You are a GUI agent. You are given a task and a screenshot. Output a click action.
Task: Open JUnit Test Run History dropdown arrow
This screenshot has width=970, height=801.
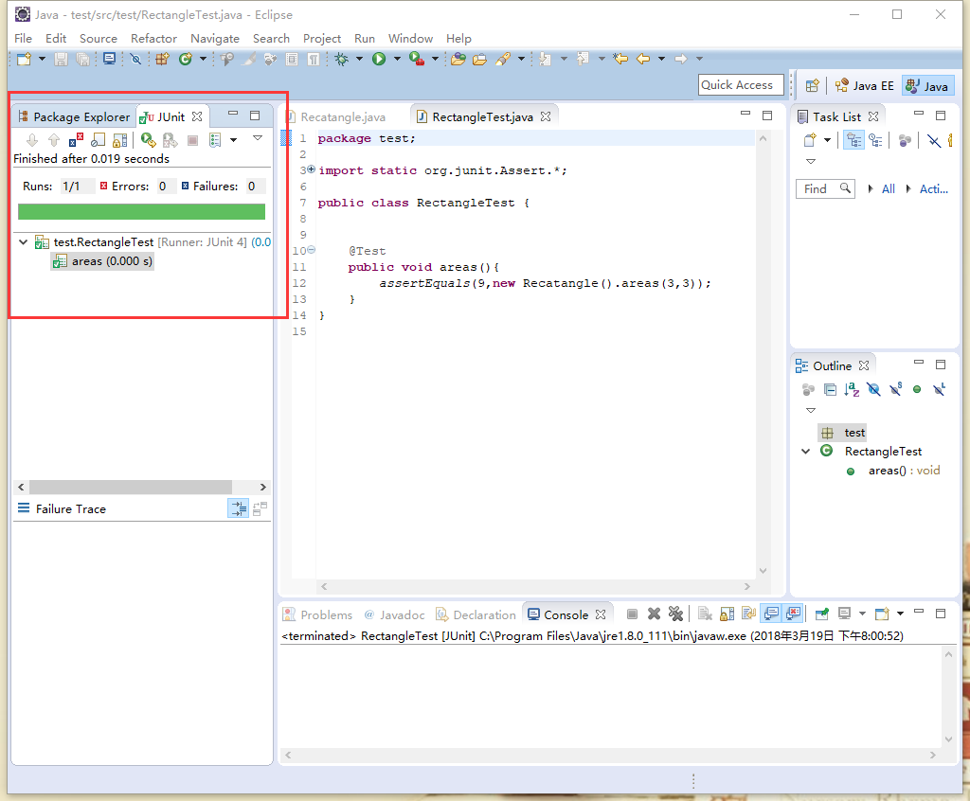[x=233, y=140]
